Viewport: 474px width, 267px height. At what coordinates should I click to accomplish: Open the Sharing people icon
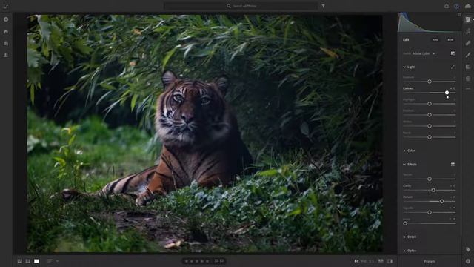(6, 55)
